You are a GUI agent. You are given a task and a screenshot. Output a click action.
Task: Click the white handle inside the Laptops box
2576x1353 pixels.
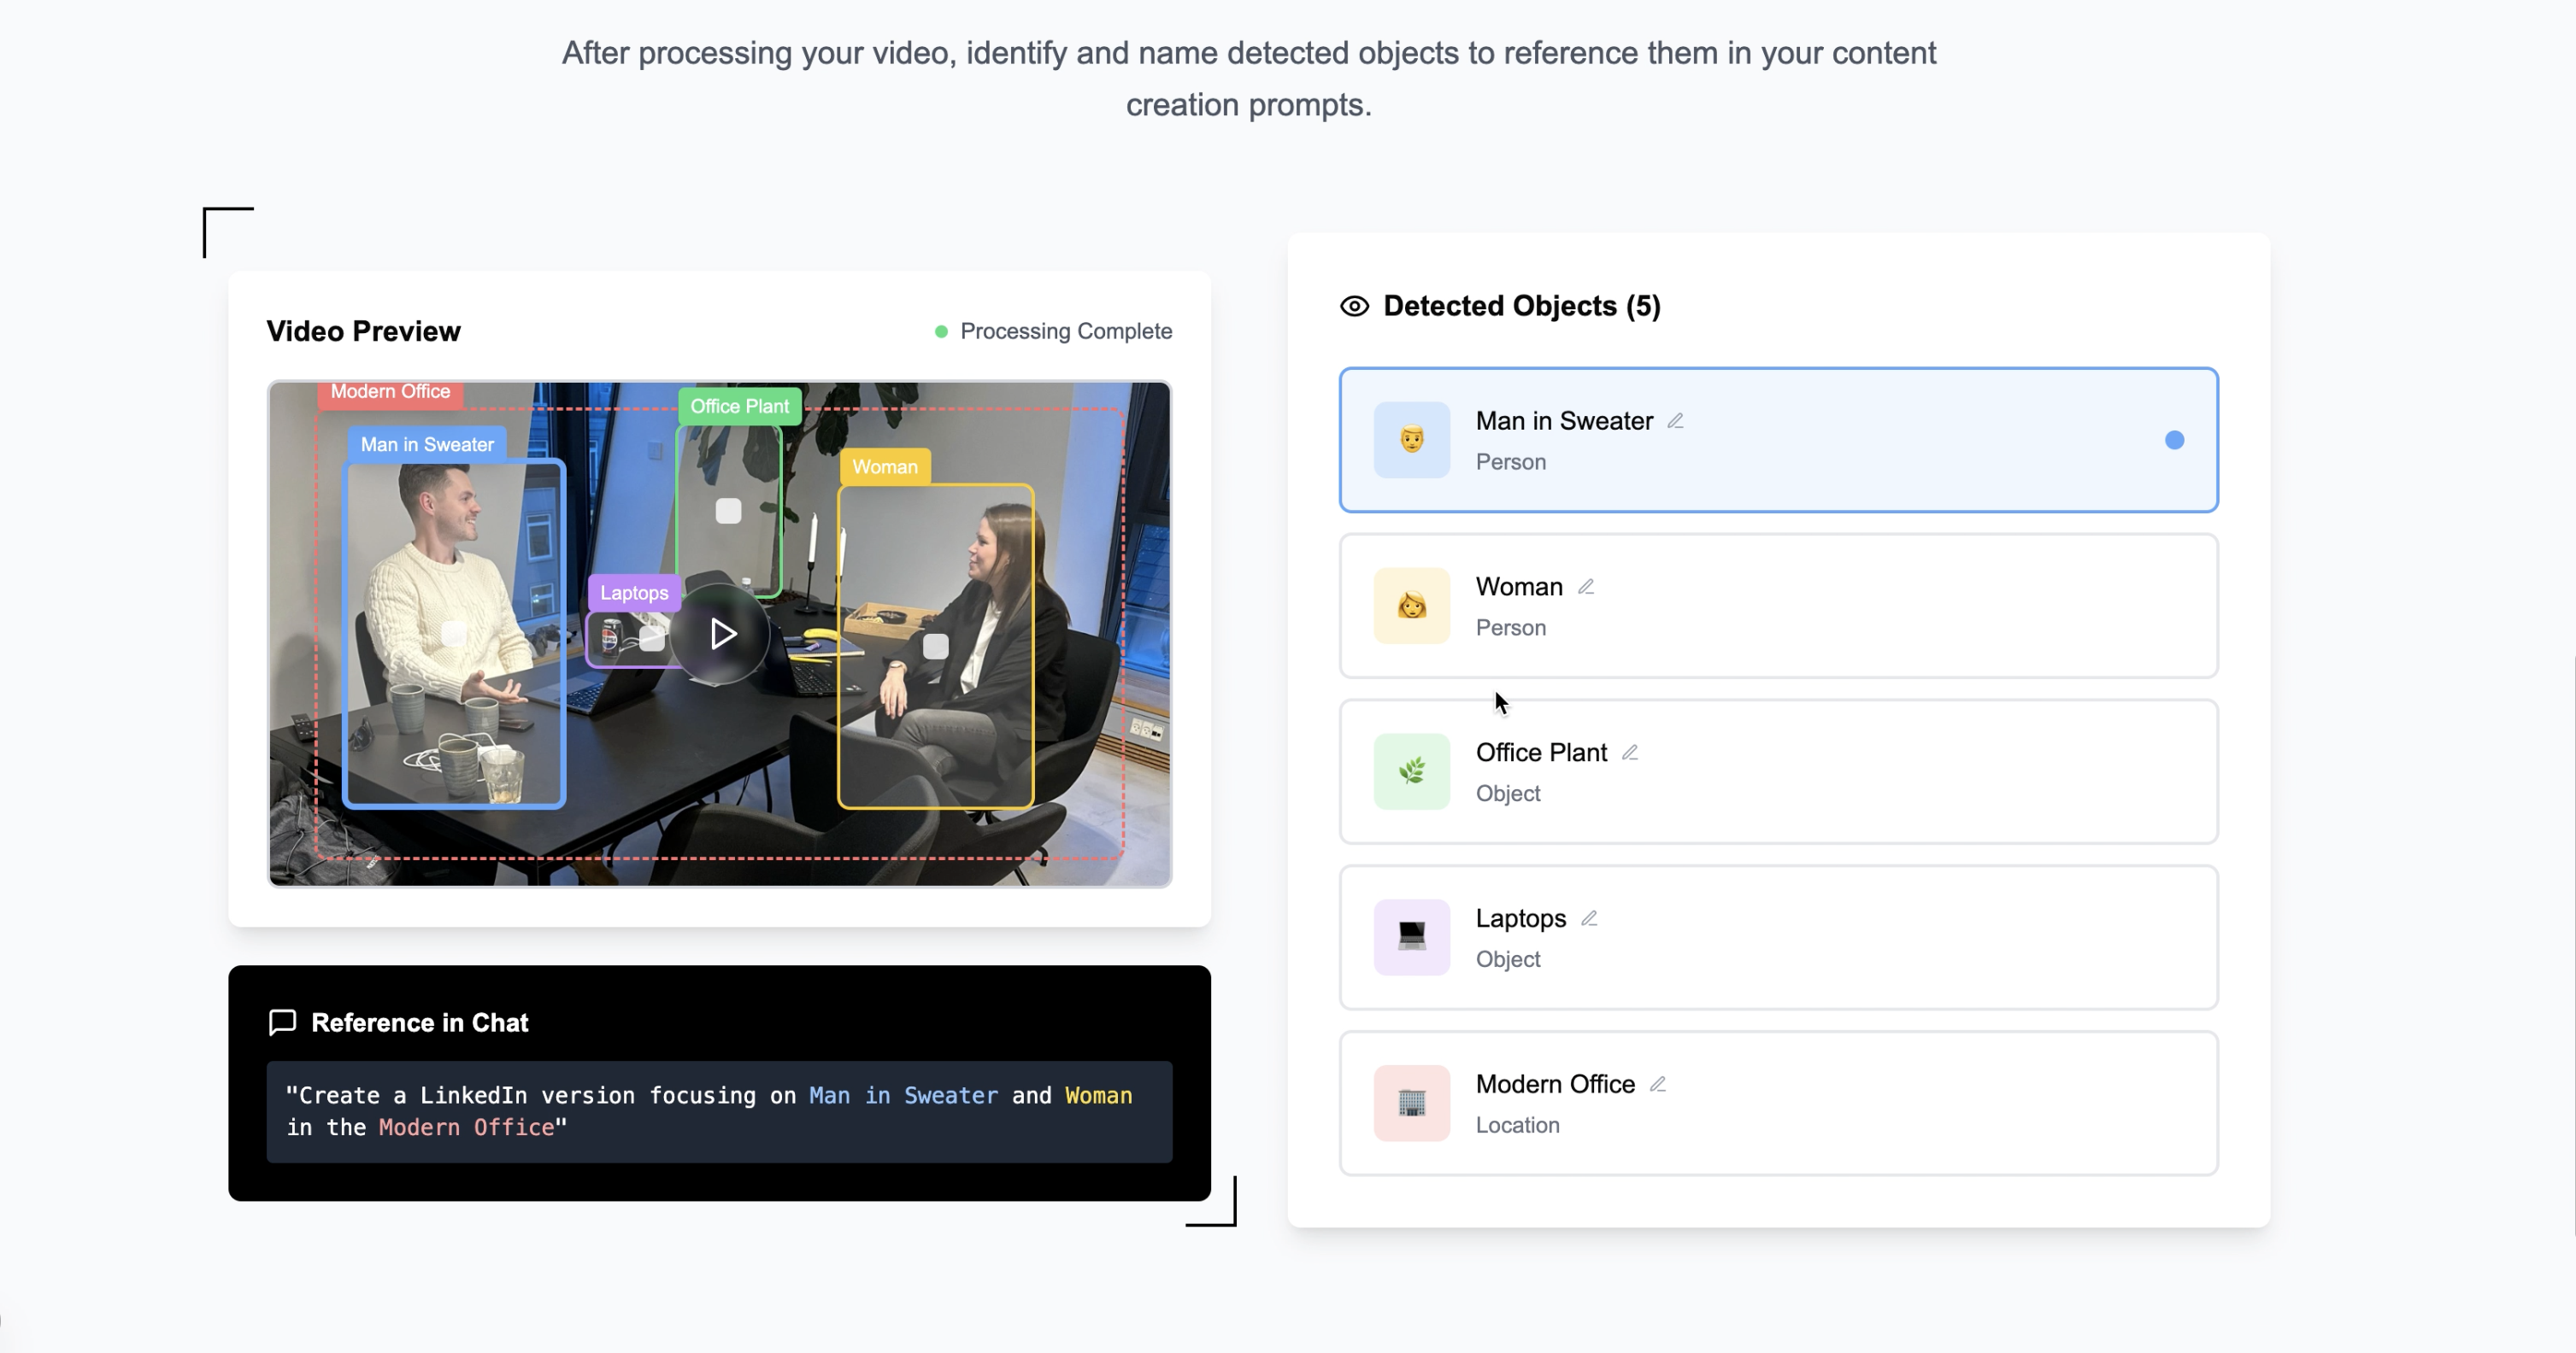(651, 637)
